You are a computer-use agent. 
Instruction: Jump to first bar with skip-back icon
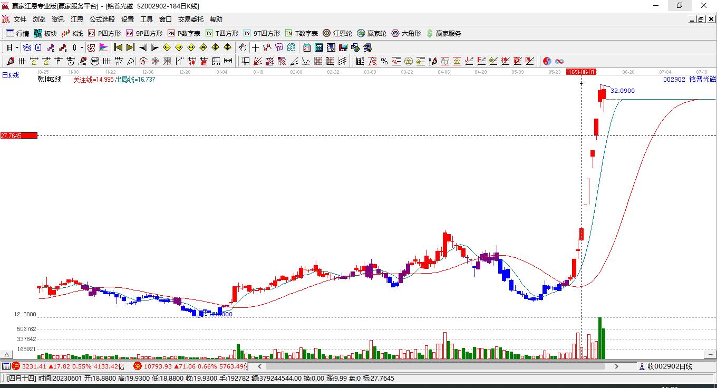(x=119, y=47)
